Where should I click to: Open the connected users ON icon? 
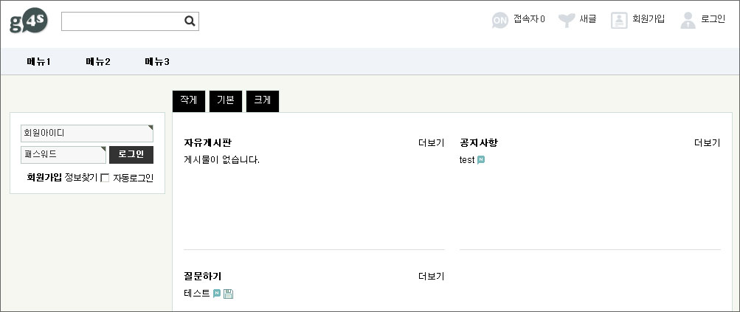[500, 20]
